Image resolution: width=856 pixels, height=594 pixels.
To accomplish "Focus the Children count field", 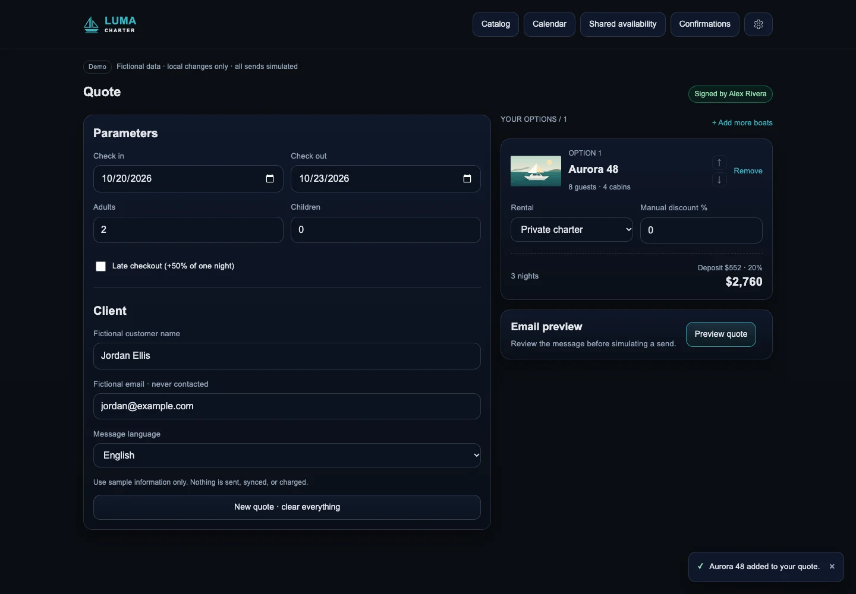I will 386,230.
